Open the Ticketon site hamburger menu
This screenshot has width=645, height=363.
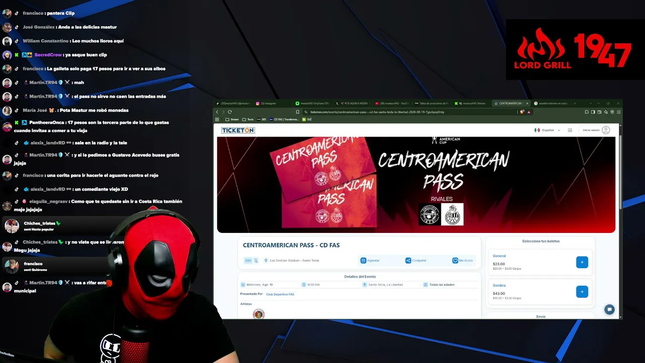pos(570,130)
